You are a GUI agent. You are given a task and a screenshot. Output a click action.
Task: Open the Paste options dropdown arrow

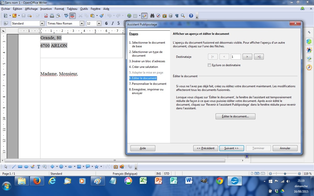click(x=97, y=16)
